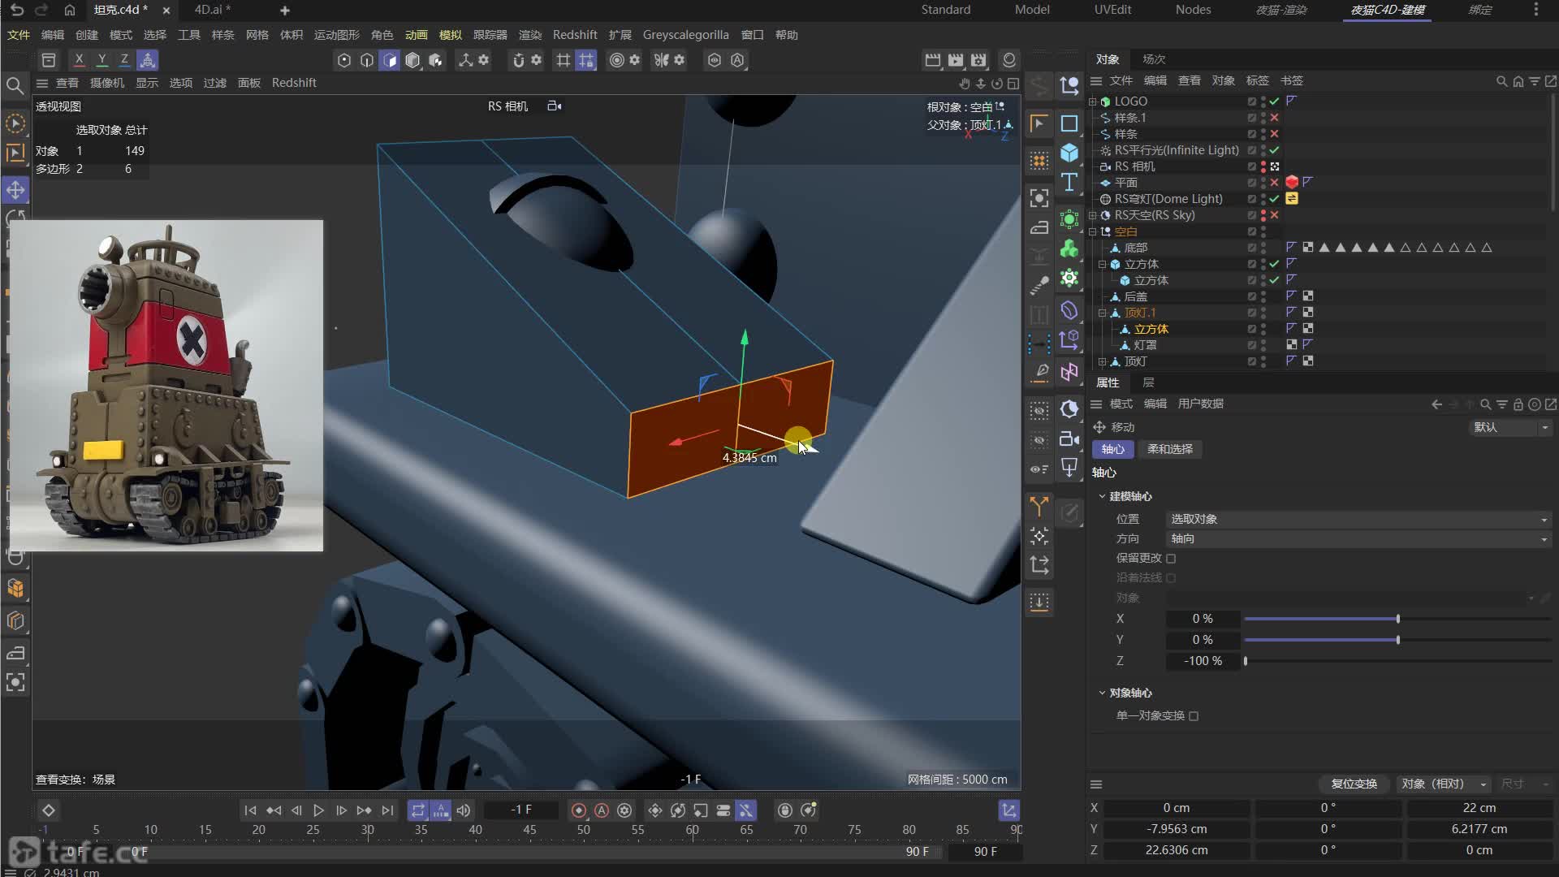Go to the end of animation
Screen dimensions: 1559x877
tap(387, 810)
